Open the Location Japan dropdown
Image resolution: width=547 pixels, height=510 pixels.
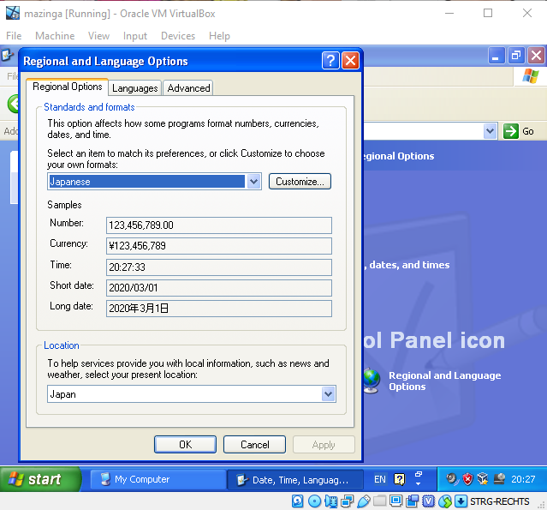point(328,394)
